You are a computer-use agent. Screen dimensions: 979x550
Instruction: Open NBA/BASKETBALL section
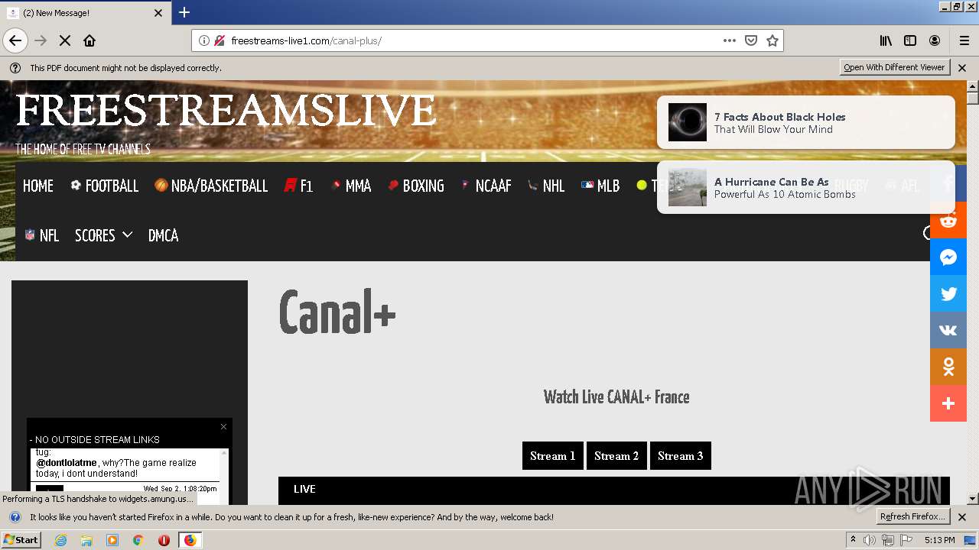pyautogui.click(x=211, y=186)
